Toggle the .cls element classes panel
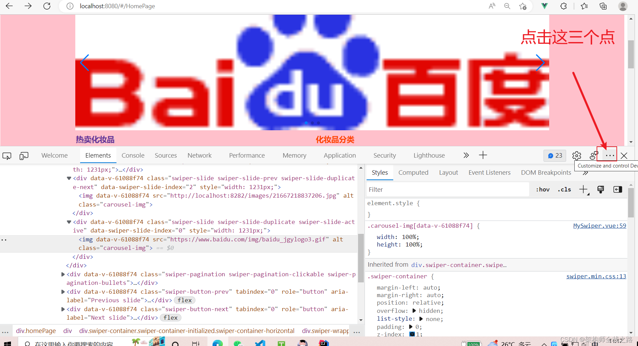The image size is (638, 346). coord(564,189)
